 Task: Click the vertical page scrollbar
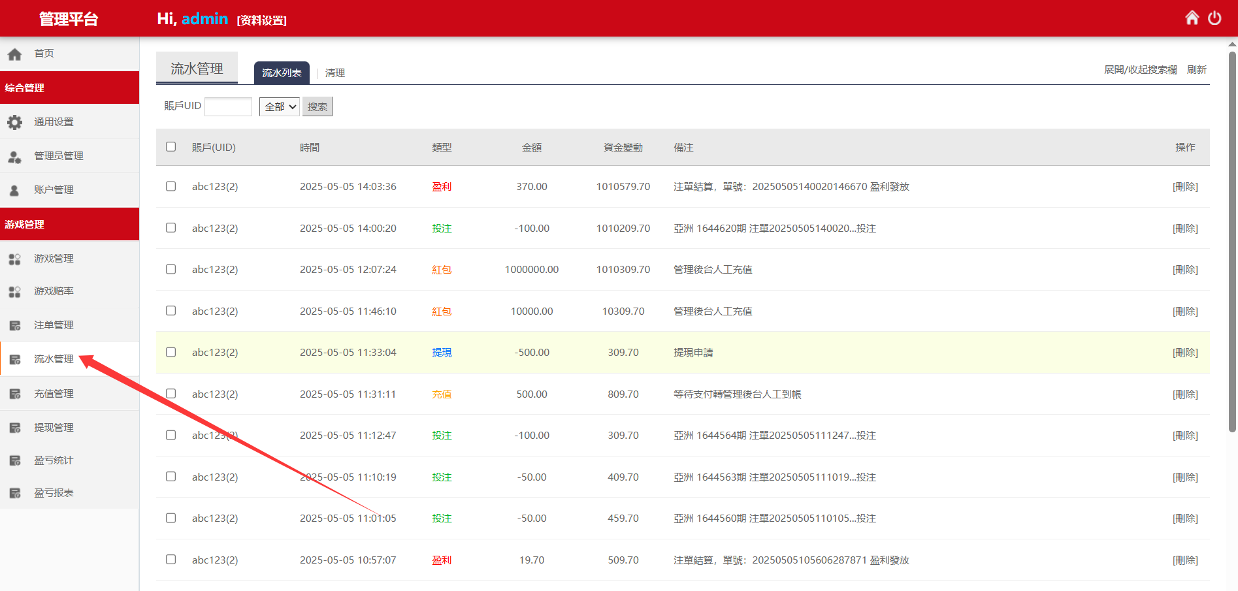(x=1232, y=242)
